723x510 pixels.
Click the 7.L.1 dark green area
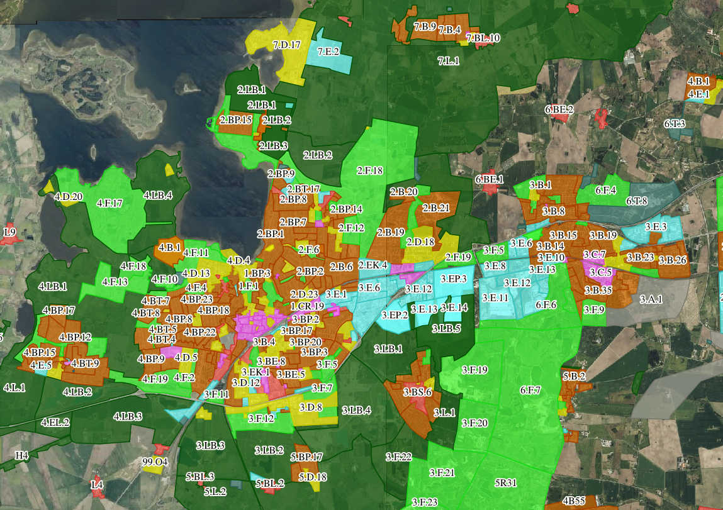click(448, 62)
